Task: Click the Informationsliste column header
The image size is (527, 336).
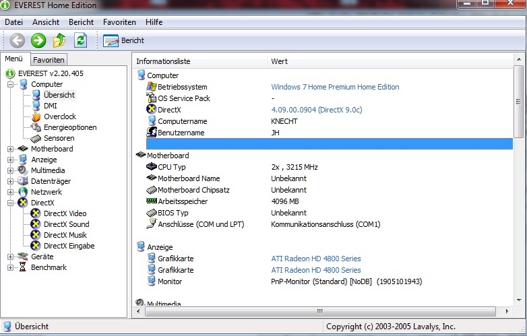Action: [163, 61]
